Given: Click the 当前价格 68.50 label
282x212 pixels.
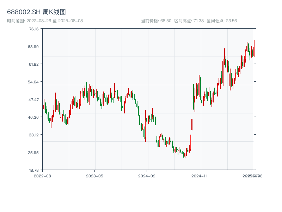Looking at the screenshot, I should [156, 21].
